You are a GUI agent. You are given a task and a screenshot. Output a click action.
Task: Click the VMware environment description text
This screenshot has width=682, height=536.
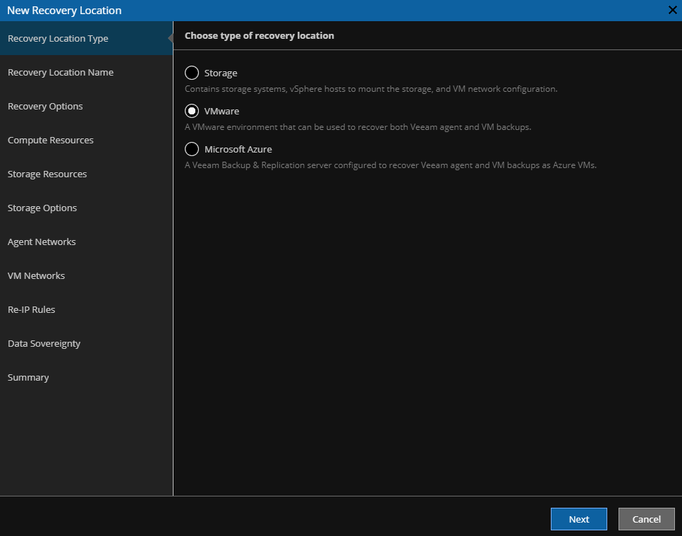[358, 127]
